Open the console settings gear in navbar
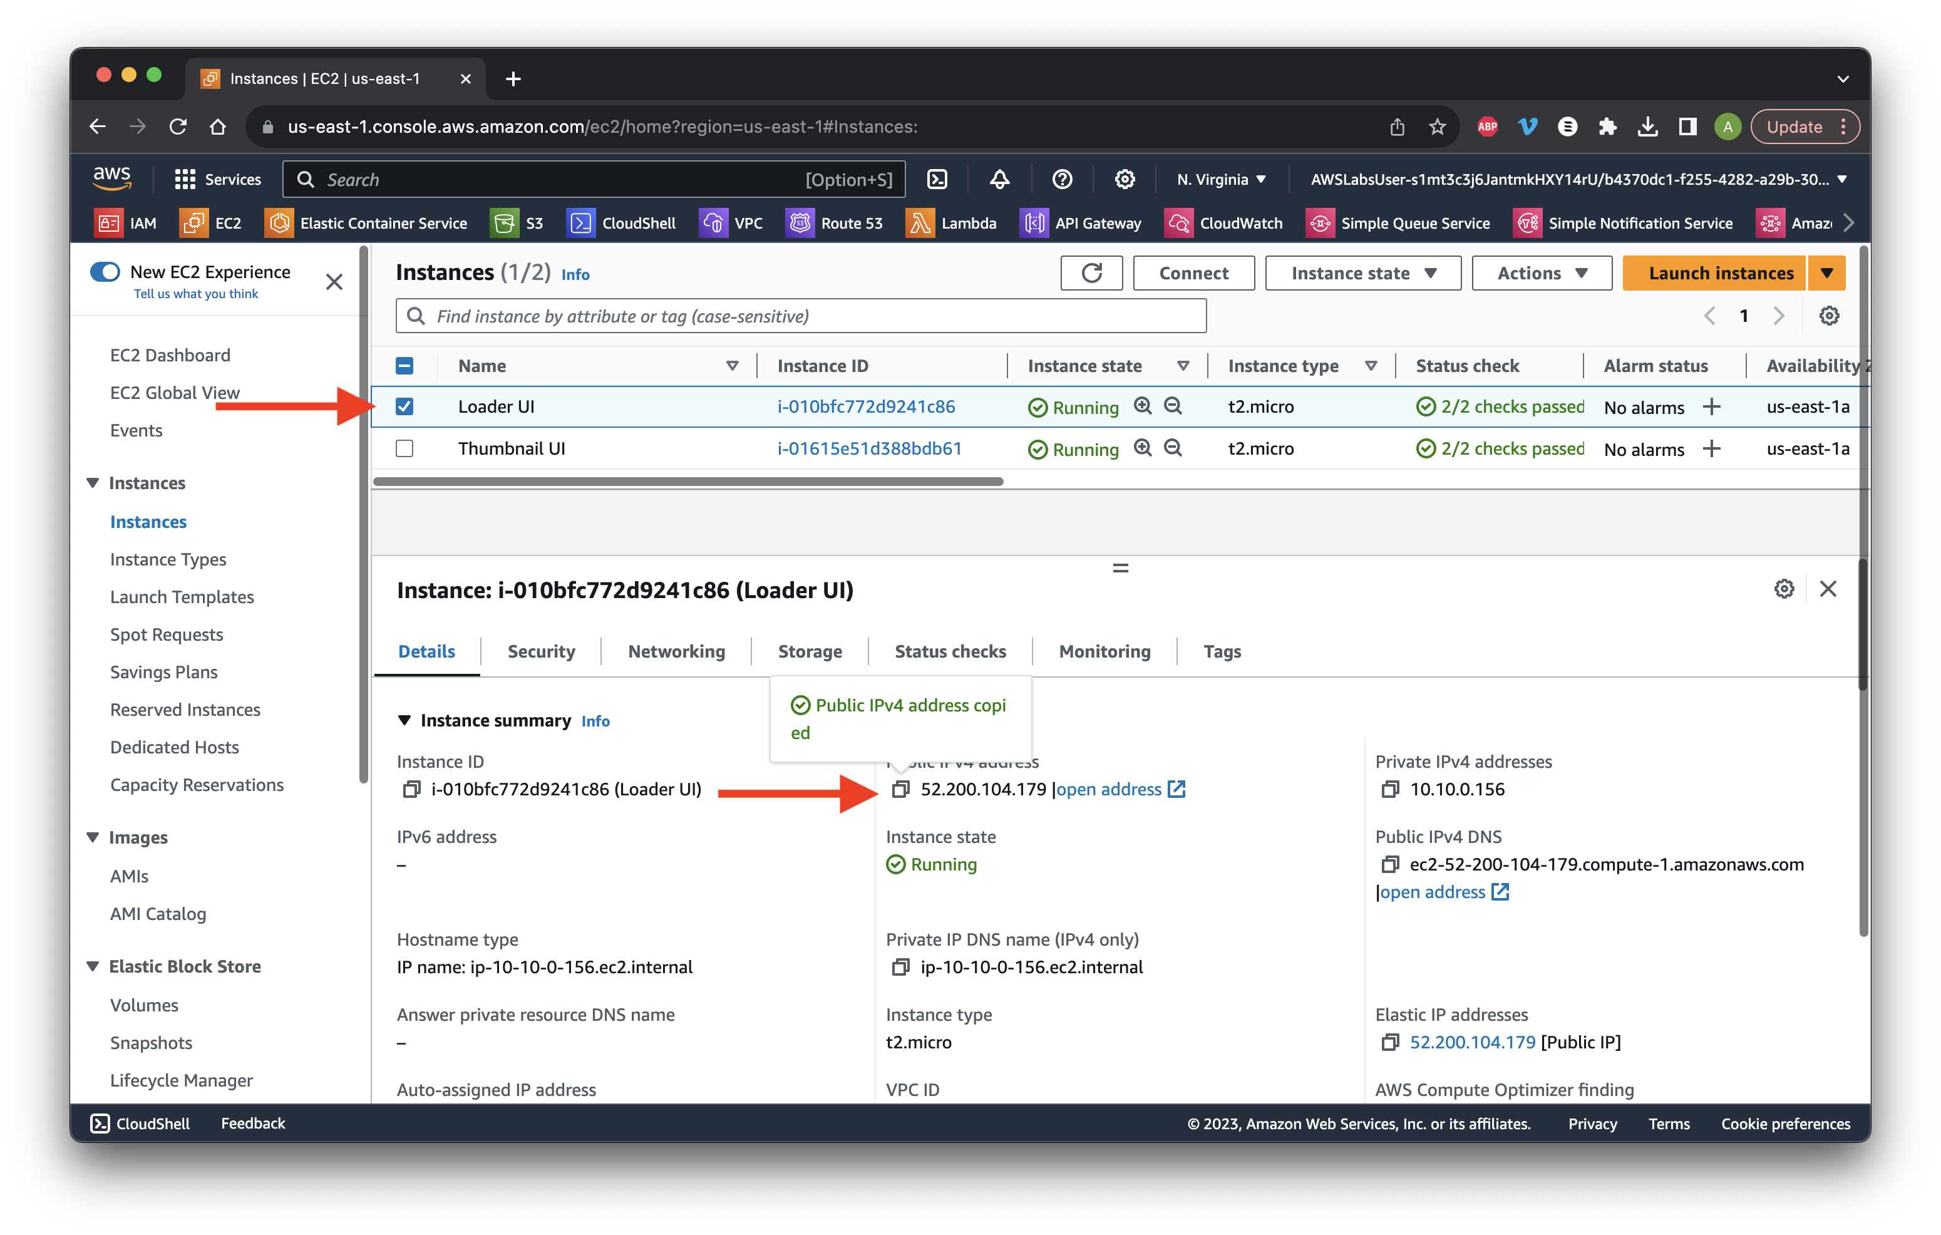Viewport: 1941px width, 1235px height. (x=1125, y=179)
